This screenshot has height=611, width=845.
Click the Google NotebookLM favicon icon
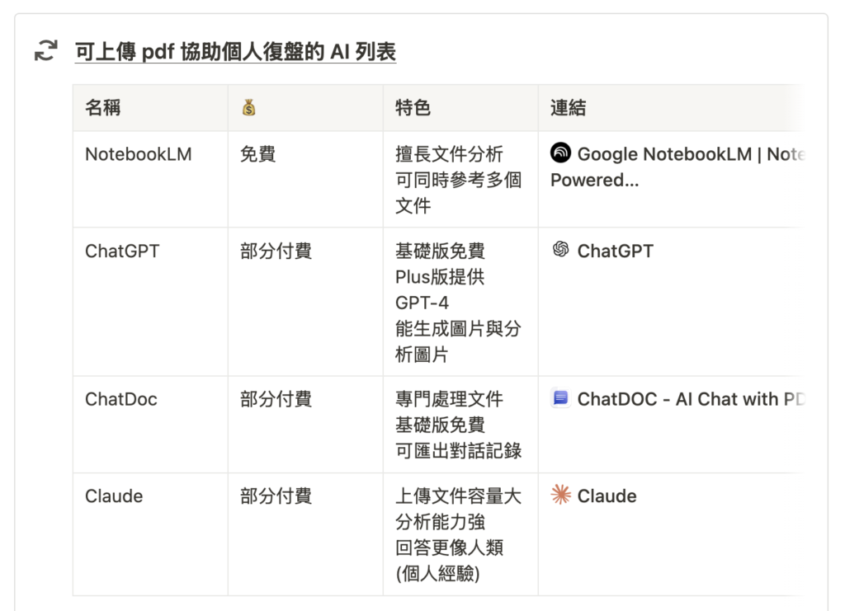[560, 153]
